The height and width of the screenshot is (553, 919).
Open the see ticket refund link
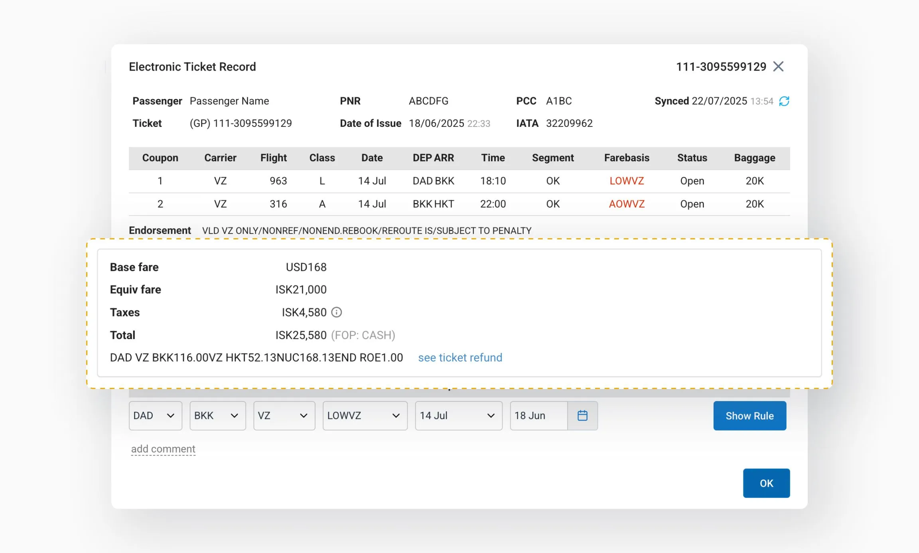point(460,357)
